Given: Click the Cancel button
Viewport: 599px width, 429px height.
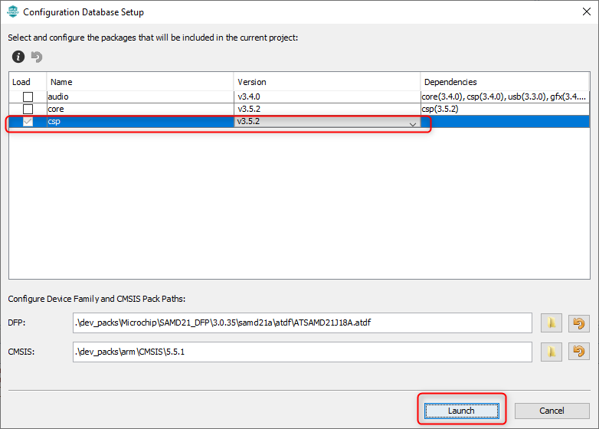Looking at the screenshot, I should (x=552, y=411).
